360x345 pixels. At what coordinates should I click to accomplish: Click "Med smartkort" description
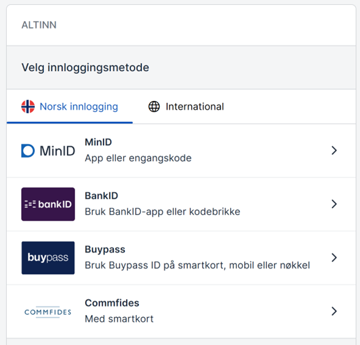pyautogui.click(x=119, y=319)
